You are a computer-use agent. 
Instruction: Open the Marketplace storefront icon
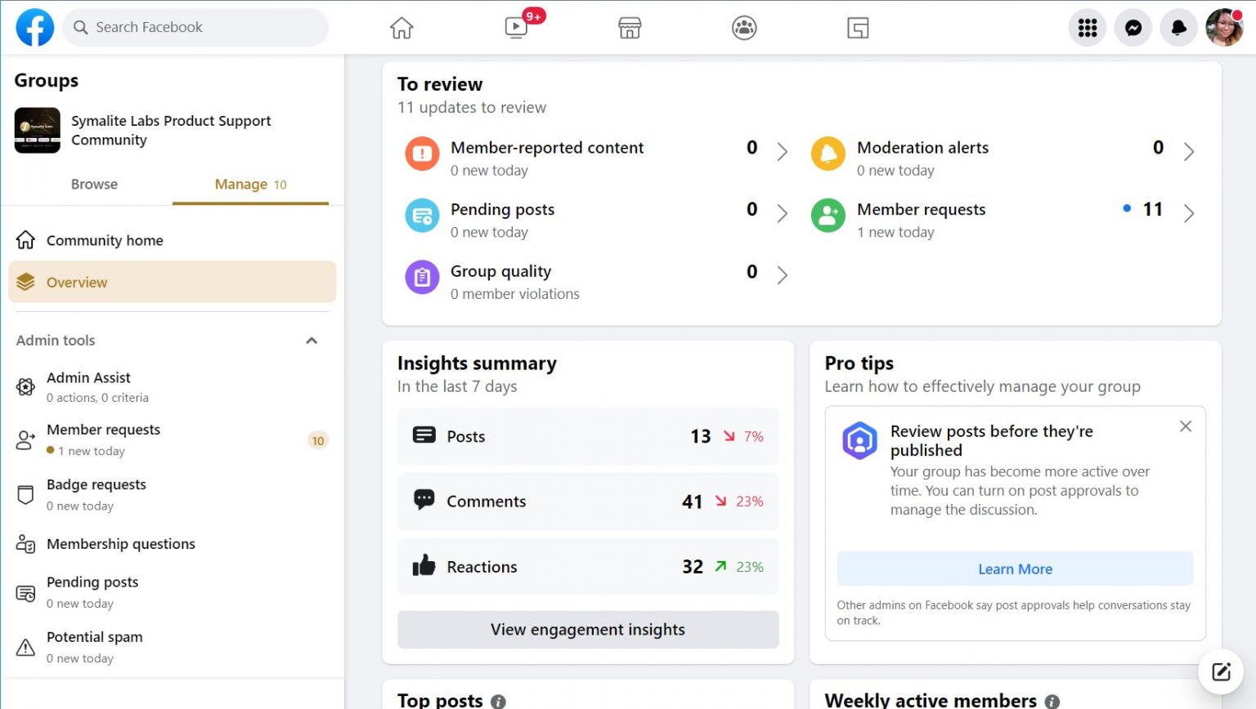pos(629,27)
